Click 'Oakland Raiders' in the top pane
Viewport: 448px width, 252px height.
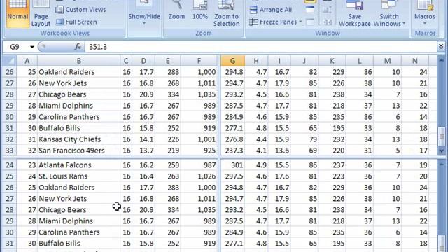point(78,72)
